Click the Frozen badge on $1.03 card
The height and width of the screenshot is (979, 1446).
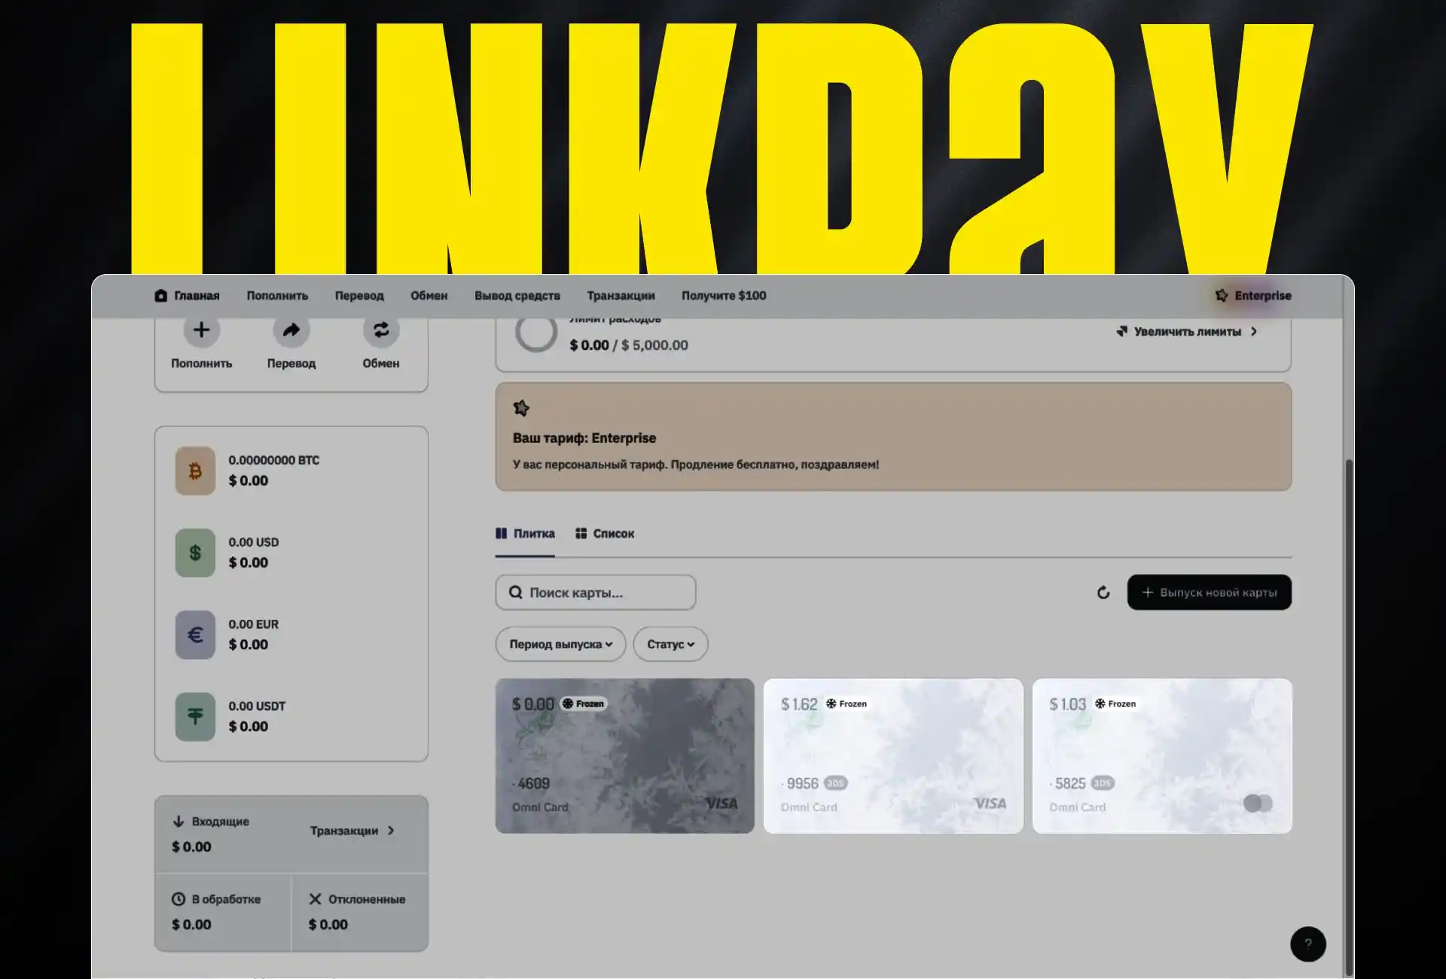pyautogui.click(x=1115, y=703)
